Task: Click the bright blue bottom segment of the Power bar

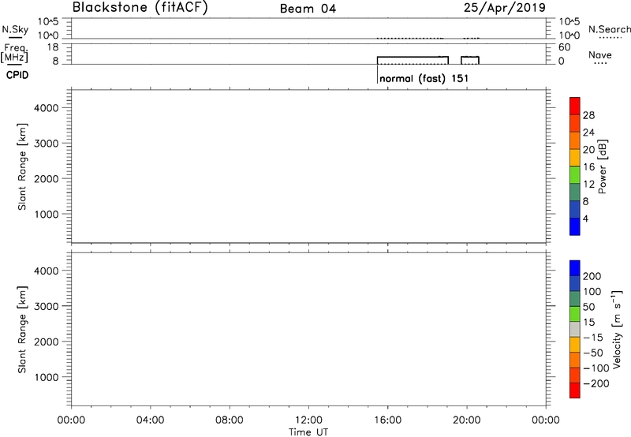Action: pos(575,226)
